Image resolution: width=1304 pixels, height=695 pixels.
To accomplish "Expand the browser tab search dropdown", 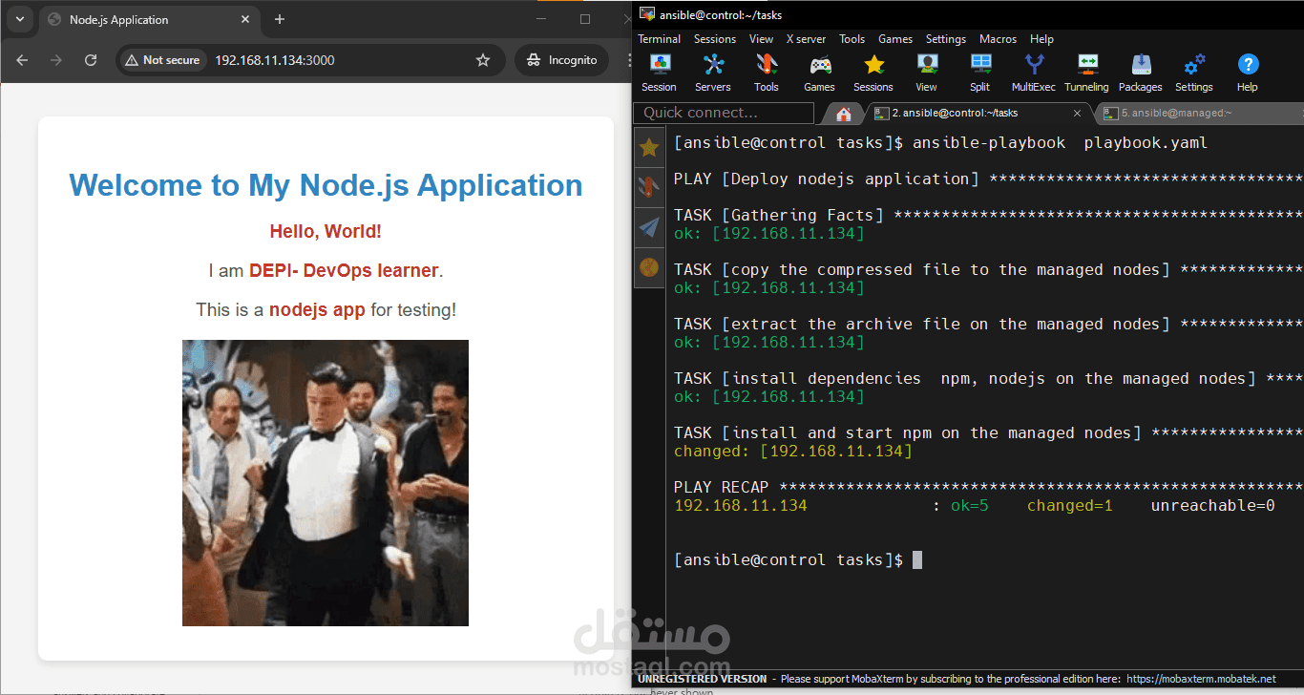I will click(19, 19).
